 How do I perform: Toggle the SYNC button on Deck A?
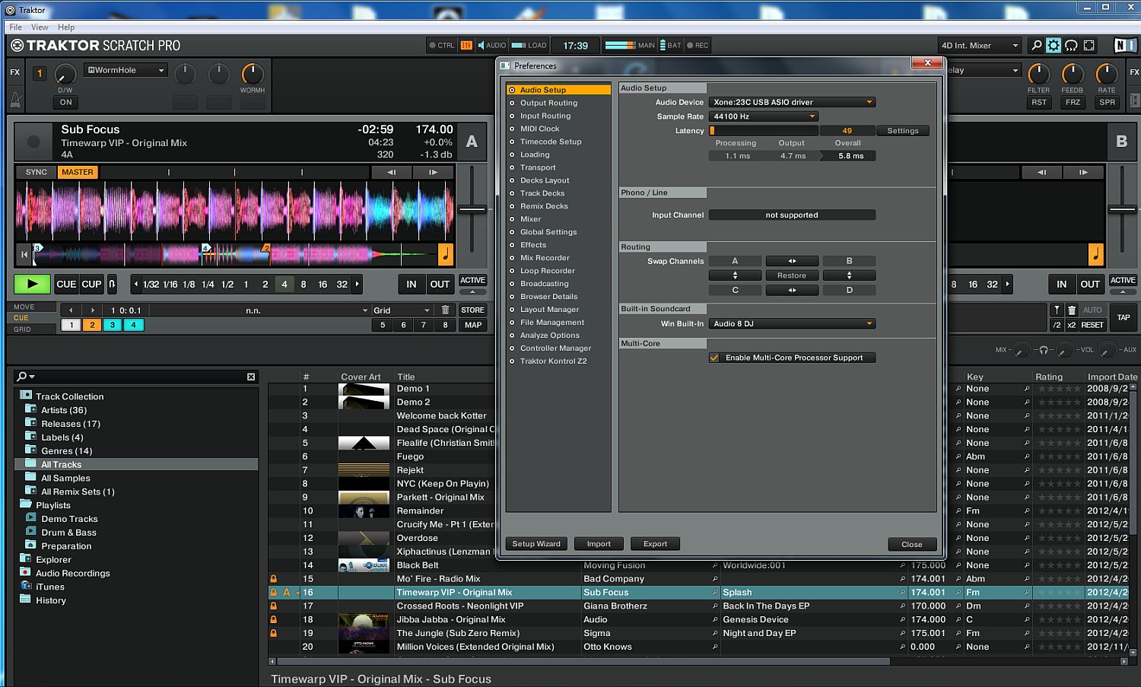click(36, 172)
